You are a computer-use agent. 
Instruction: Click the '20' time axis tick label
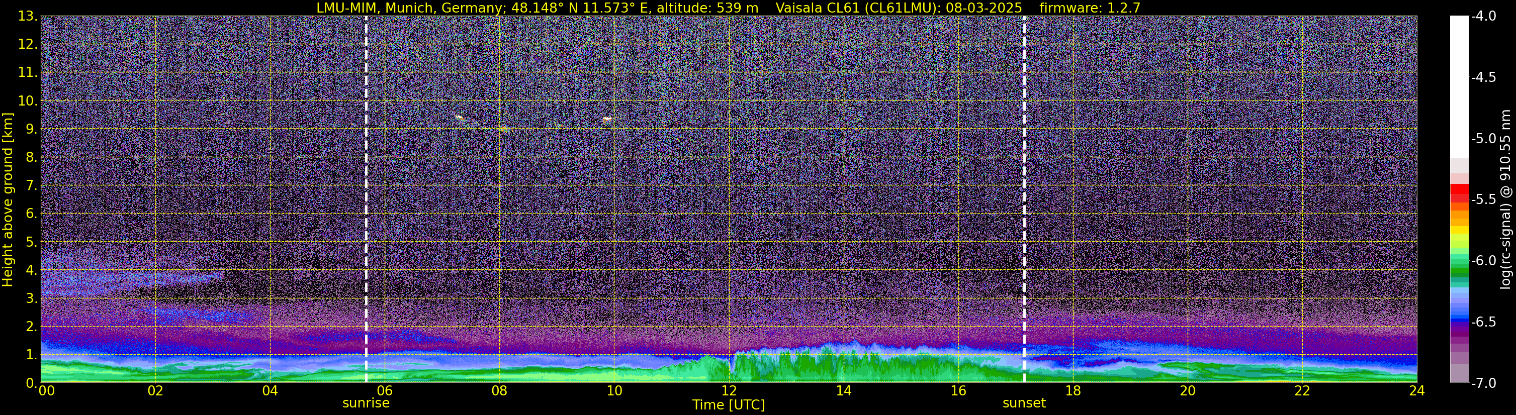coord(1188,390)
